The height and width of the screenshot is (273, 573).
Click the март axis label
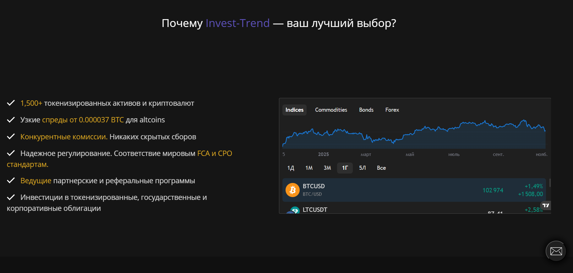pos(366,154)
